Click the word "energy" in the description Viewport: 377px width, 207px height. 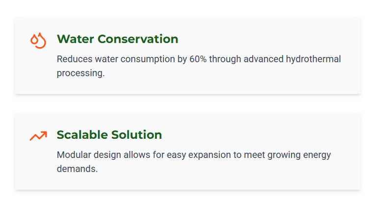[x=317, y=155]
